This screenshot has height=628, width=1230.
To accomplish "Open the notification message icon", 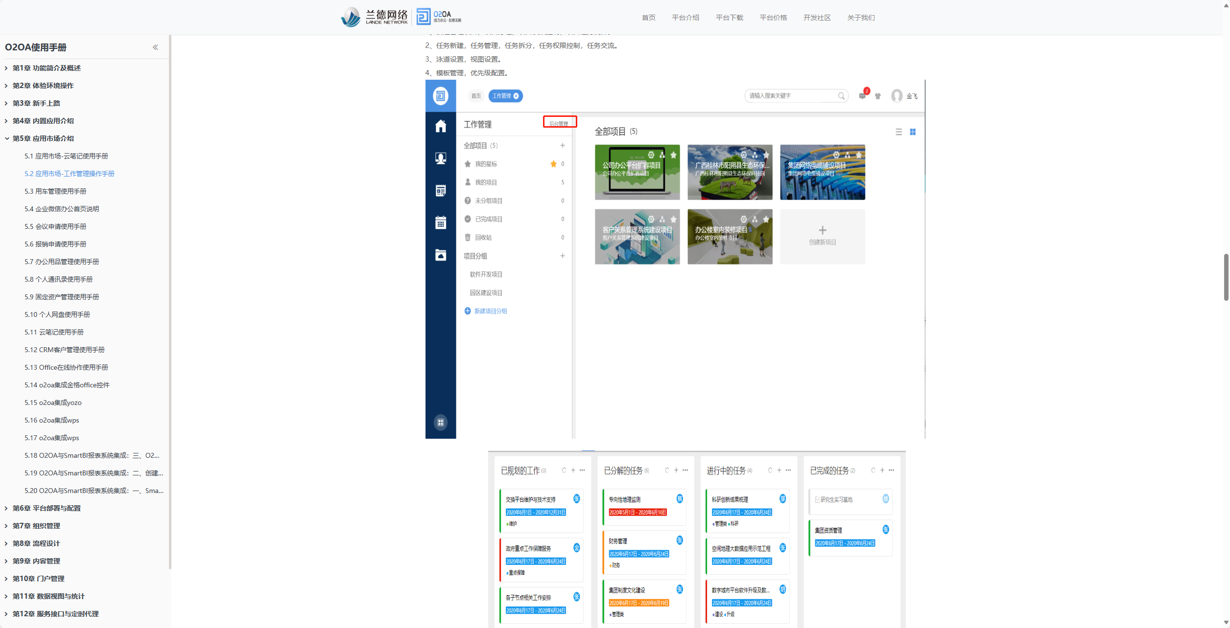I will pos(862,96).
